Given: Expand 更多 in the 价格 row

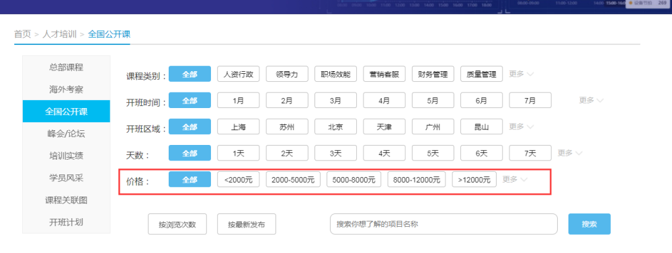Looking at the screenshot, I should pos(515,179).
